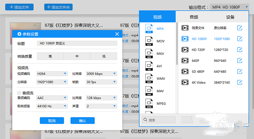This screenshot has height=139, width=254.
Task: Open the 声道 dropdown showing 2
Action: [x=101, y=106]
